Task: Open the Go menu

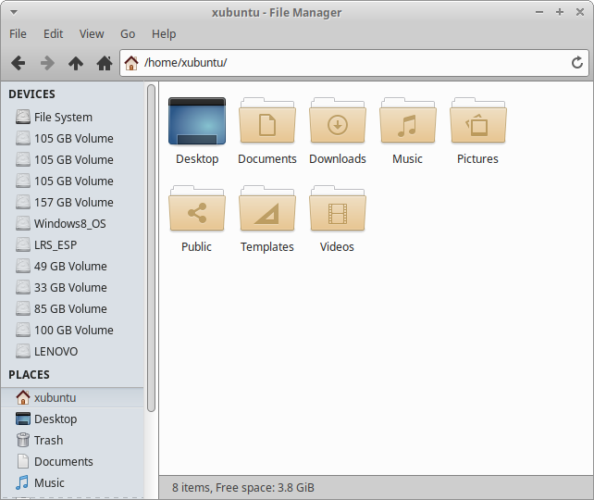Action: tap(128, 33)
